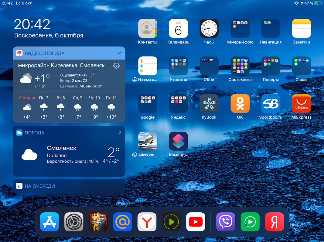
Task: Tap Смоленск in the Погода widget
Action: pos(62,148)
